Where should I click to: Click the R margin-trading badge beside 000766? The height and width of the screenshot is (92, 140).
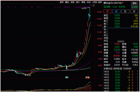pos(123,3)
